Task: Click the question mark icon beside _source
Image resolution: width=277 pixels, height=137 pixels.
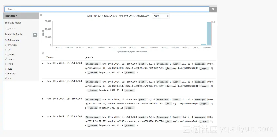Action: click(x=6, y=28)
